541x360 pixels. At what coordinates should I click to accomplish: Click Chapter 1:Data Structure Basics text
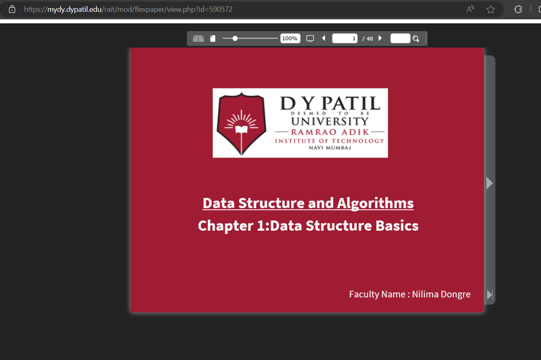[x=308, y=226]
